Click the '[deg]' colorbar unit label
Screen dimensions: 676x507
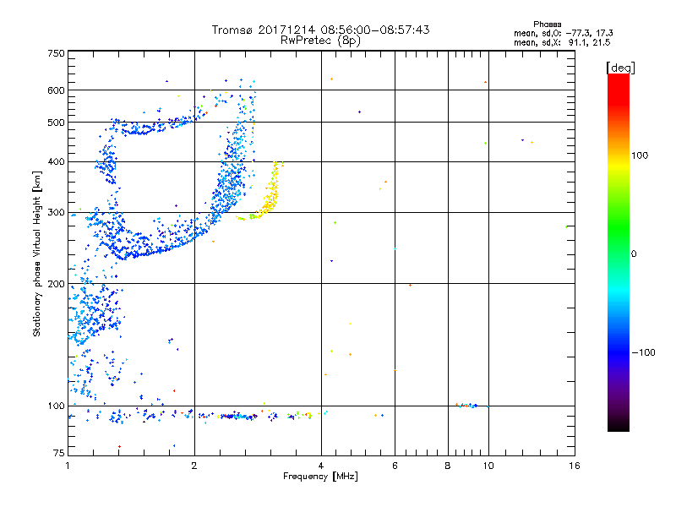620,68
